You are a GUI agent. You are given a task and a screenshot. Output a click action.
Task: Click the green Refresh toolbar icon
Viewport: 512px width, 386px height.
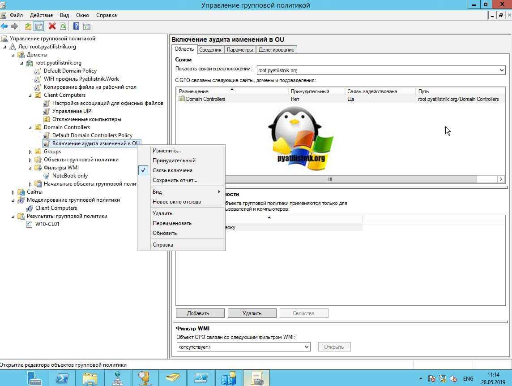click(x=63, y=26)
